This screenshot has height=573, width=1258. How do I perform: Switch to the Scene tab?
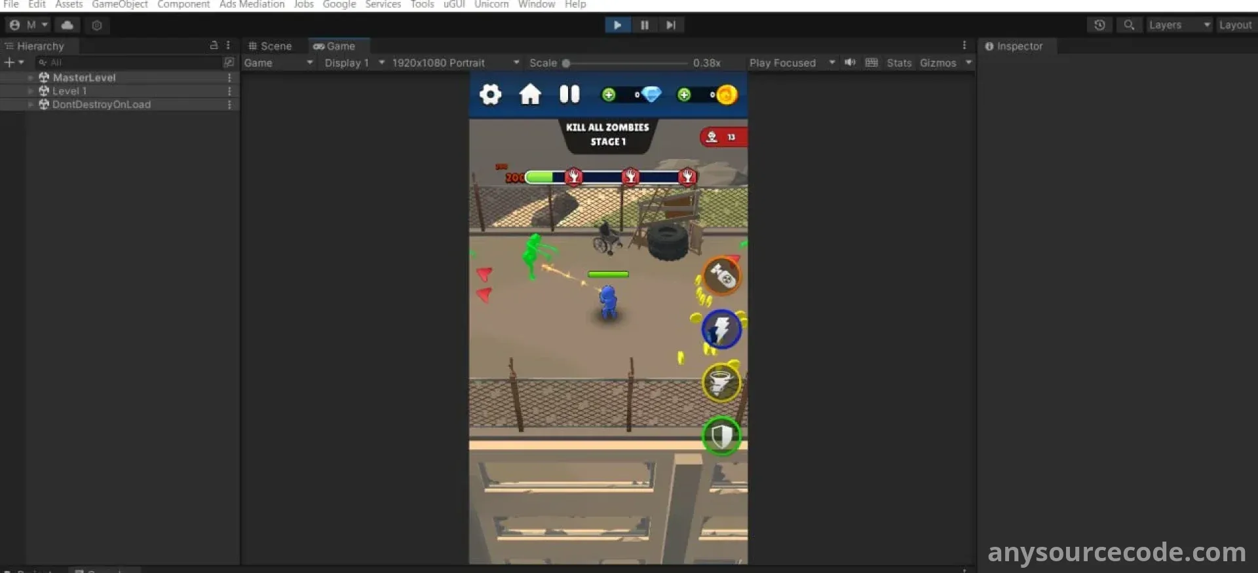pyautogui.click(x=270, y=46)
